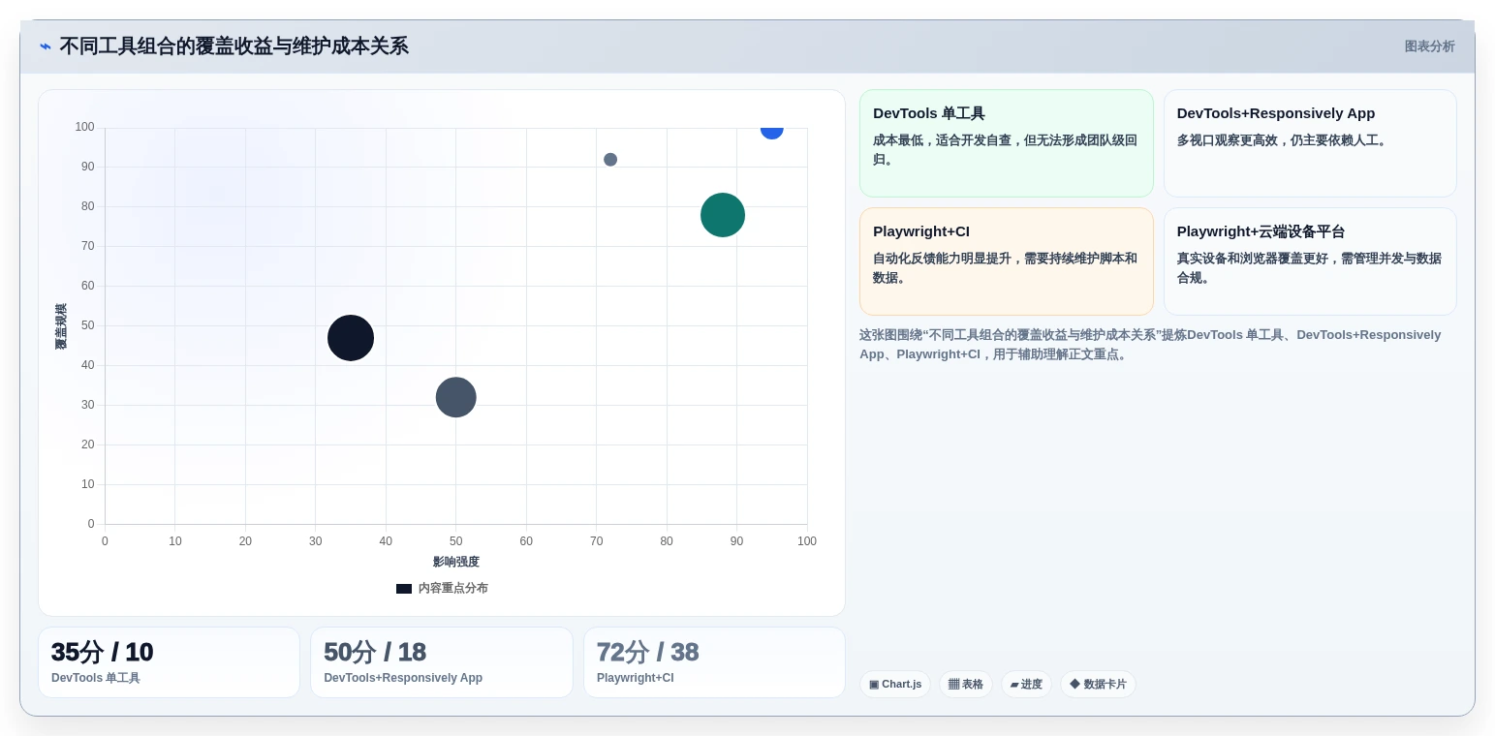Image resolution: width=1495 pixels, height=736 pixels.
Task: Click the 50分 / 18 stat card
Action: (442, 662)
